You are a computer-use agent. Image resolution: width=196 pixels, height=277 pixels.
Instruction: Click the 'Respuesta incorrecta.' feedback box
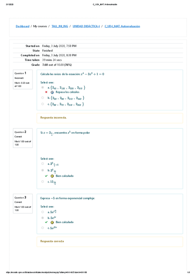(110, 118)
